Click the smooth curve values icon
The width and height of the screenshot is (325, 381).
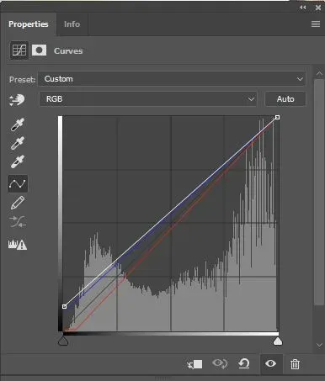click(18, 221)
